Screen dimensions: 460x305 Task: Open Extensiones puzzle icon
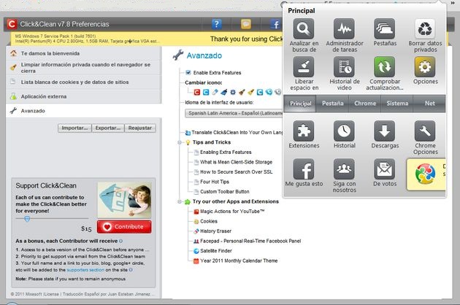[304, 131]
